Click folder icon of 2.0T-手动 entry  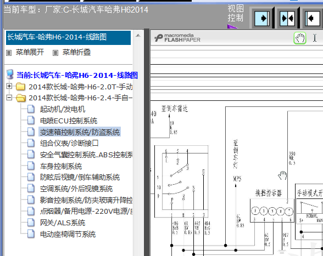coord(21,87)
